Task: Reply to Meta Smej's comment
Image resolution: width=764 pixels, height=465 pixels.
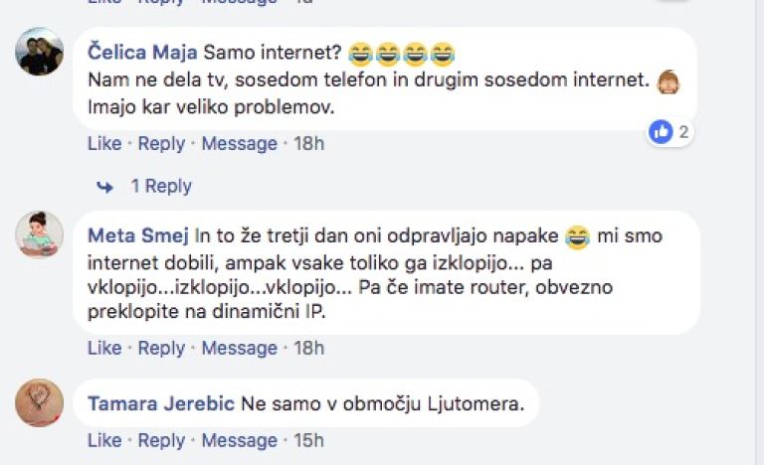Action: pyautogui.click(x=161, y=348)
